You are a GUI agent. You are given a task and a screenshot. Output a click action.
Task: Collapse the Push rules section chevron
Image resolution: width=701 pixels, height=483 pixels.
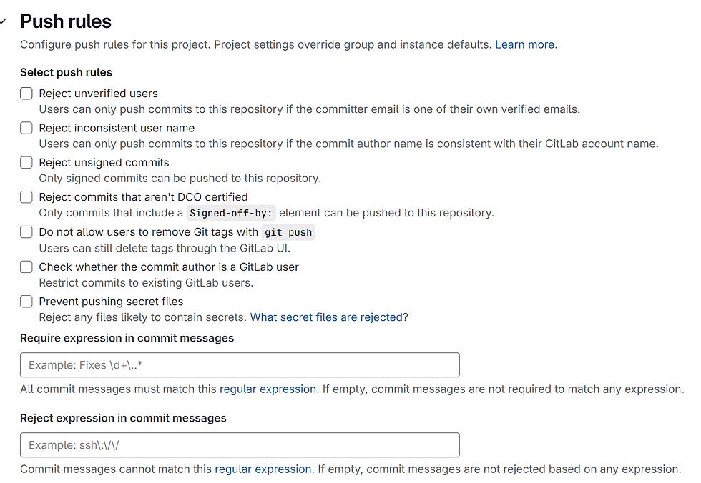click(x=3, y=21)
